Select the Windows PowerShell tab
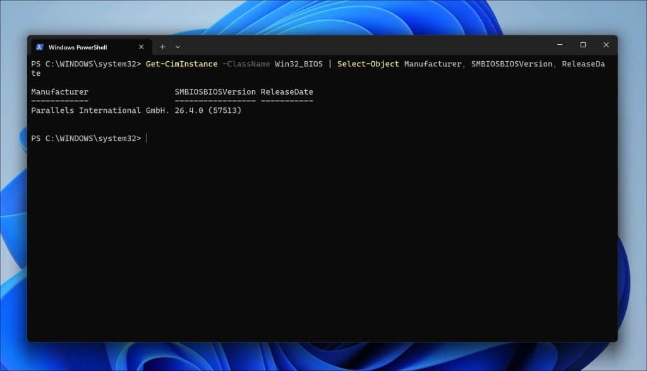647x371 pixels. click(x=91, y=47)
